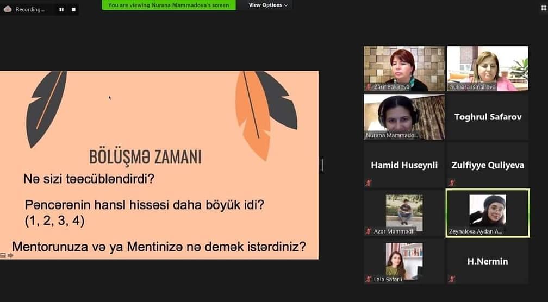This screenshot has width=548, height=302.
Task: Click muted mic icon on H.Nermin tile
Action: [452, 279]
